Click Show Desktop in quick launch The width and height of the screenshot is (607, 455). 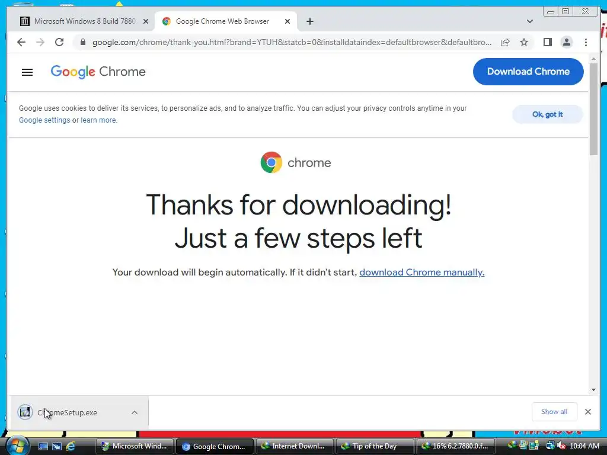(x=43, y=446)
